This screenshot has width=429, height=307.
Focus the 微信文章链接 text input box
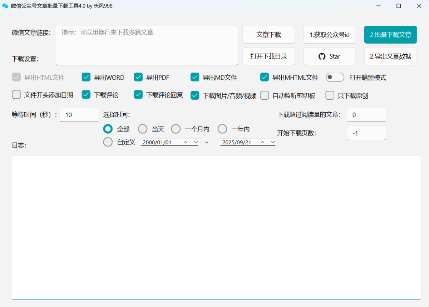(x=147, y=45)
